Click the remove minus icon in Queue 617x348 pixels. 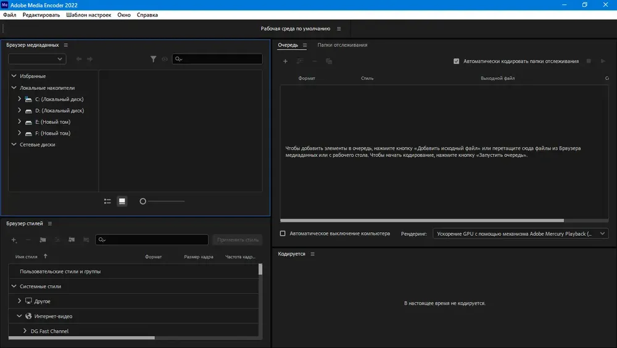315,61
